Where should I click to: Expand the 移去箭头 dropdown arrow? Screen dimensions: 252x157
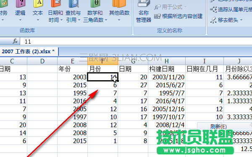tap(241, 20)
